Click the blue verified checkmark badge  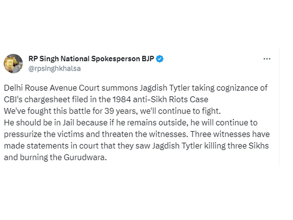(x=160, y=59)
